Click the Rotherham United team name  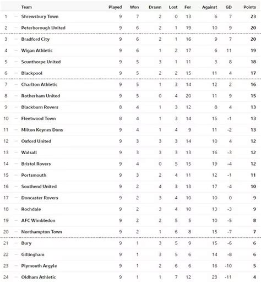tap(41, 96)
